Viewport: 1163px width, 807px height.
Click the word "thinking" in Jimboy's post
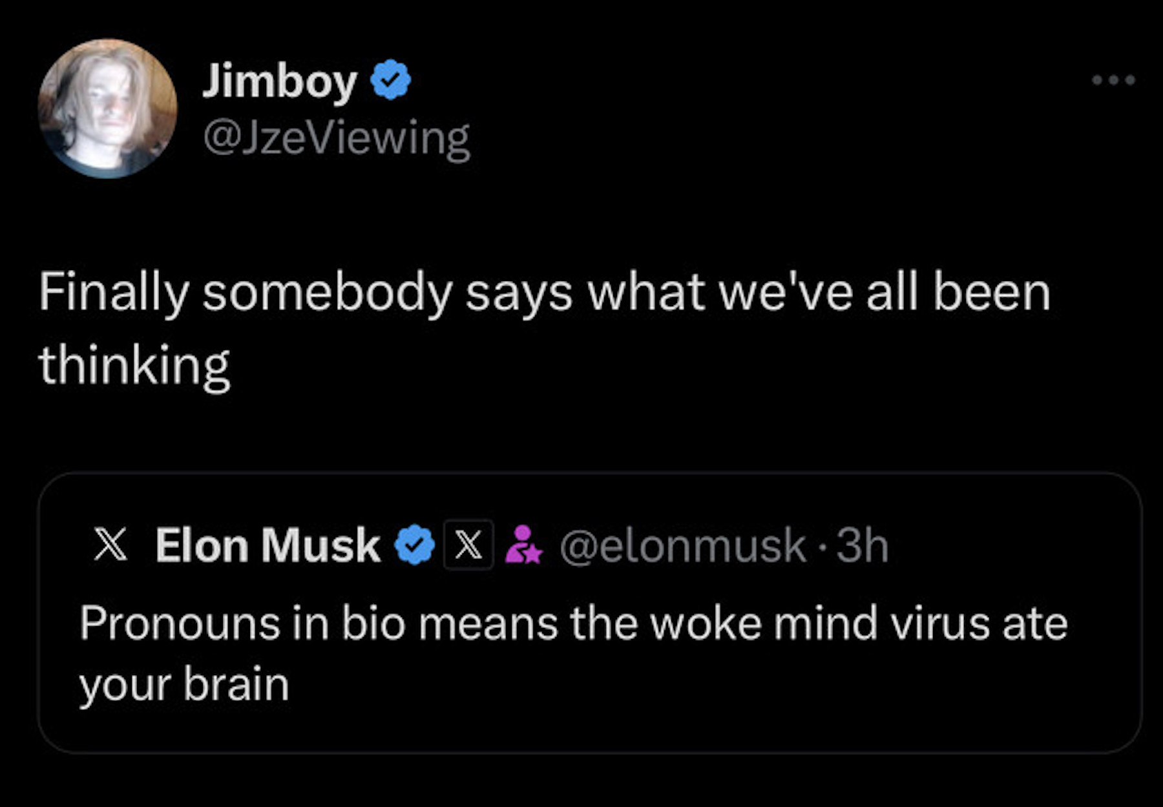coord(134,365)
